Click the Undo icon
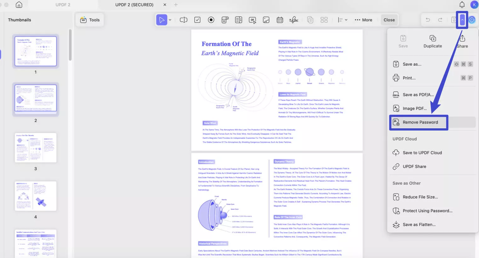 [428, 20]
